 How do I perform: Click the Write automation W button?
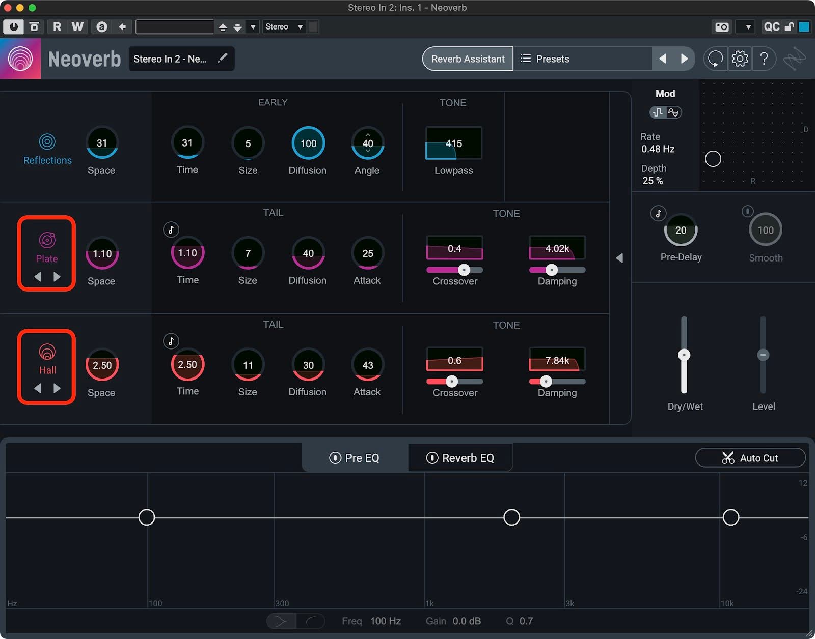pos(77,27)
